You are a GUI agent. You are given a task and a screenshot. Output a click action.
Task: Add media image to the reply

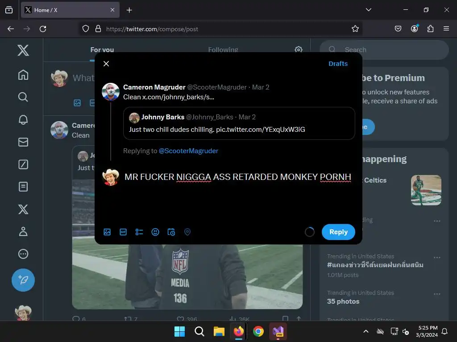point(107,232)
